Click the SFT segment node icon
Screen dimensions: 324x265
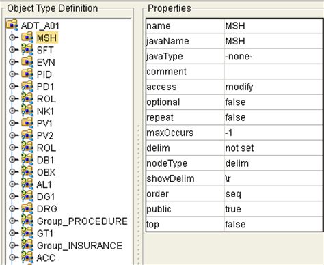coord(27,49)
